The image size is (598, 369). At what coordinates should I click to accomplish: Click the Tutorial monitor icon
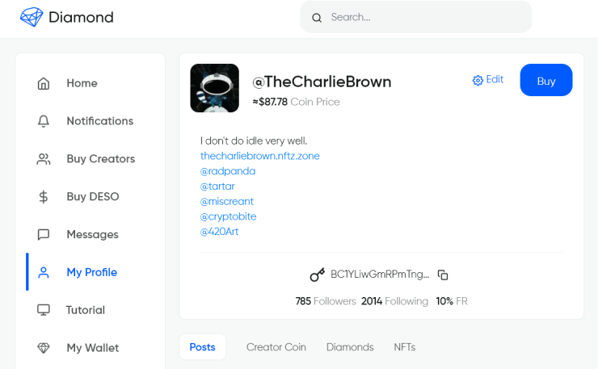[x=44, y=310]
